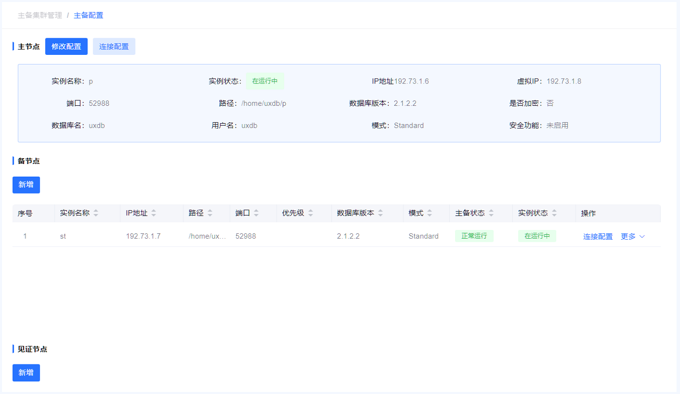This screenshot has height=394, width=680.
Task: Expand the 更多 dropdown in row 1
Action: point(632,237)
